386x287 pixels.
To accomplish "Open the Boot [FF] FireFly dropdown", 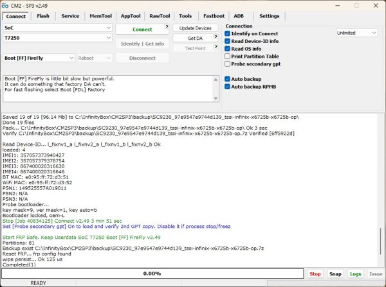I will pos(39,58).
